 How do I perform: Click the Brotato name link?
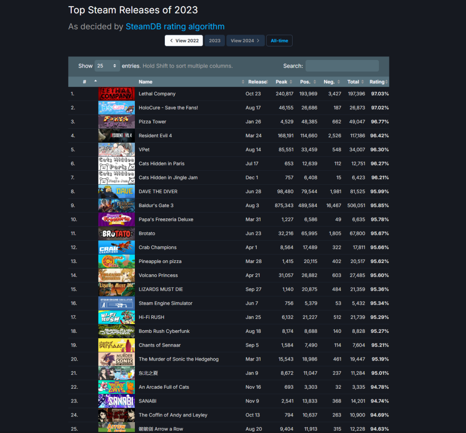(x=147, y=233)
